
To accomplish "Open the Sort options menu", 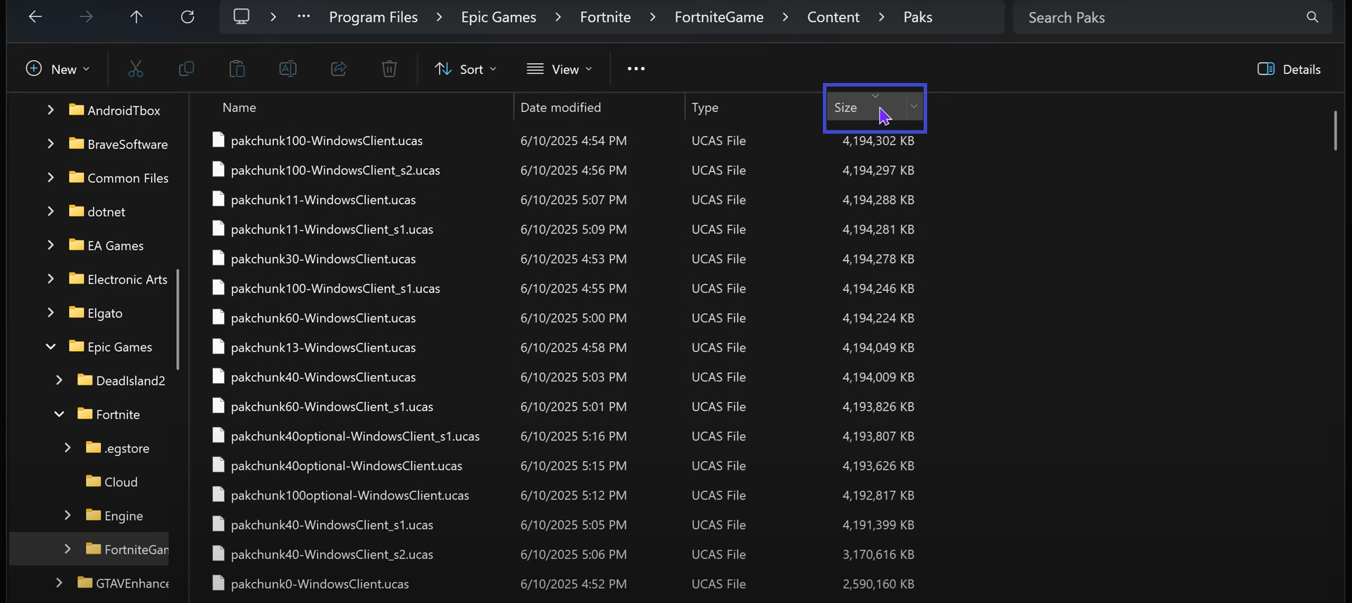I will [x=466, y=69].
